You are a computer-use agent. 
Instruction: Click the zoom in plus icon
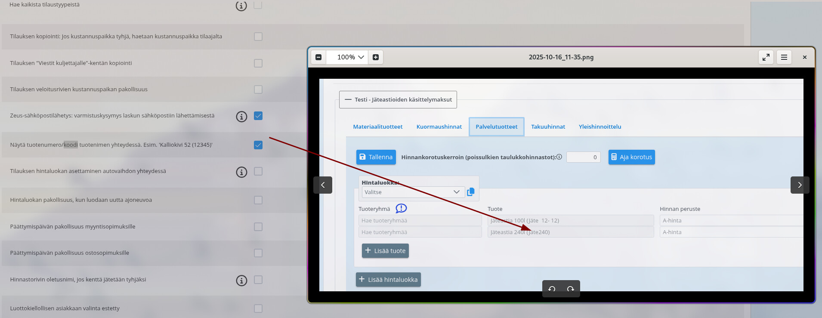coord(376,57)
